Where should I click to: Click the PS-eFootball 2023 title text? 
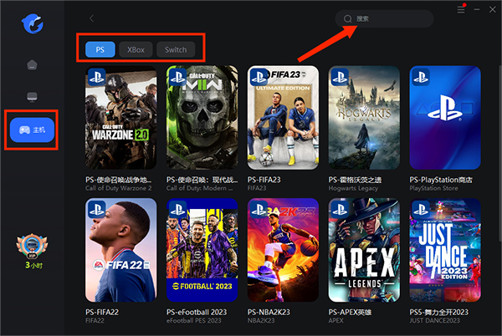coord(197,309)
